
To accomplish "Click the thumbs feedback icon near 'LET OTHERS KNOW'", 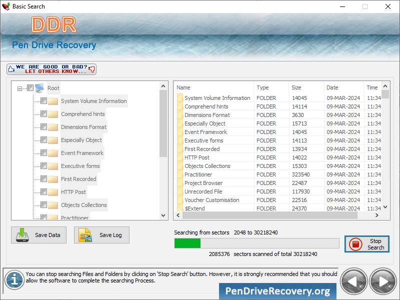I will click(92, 69).
